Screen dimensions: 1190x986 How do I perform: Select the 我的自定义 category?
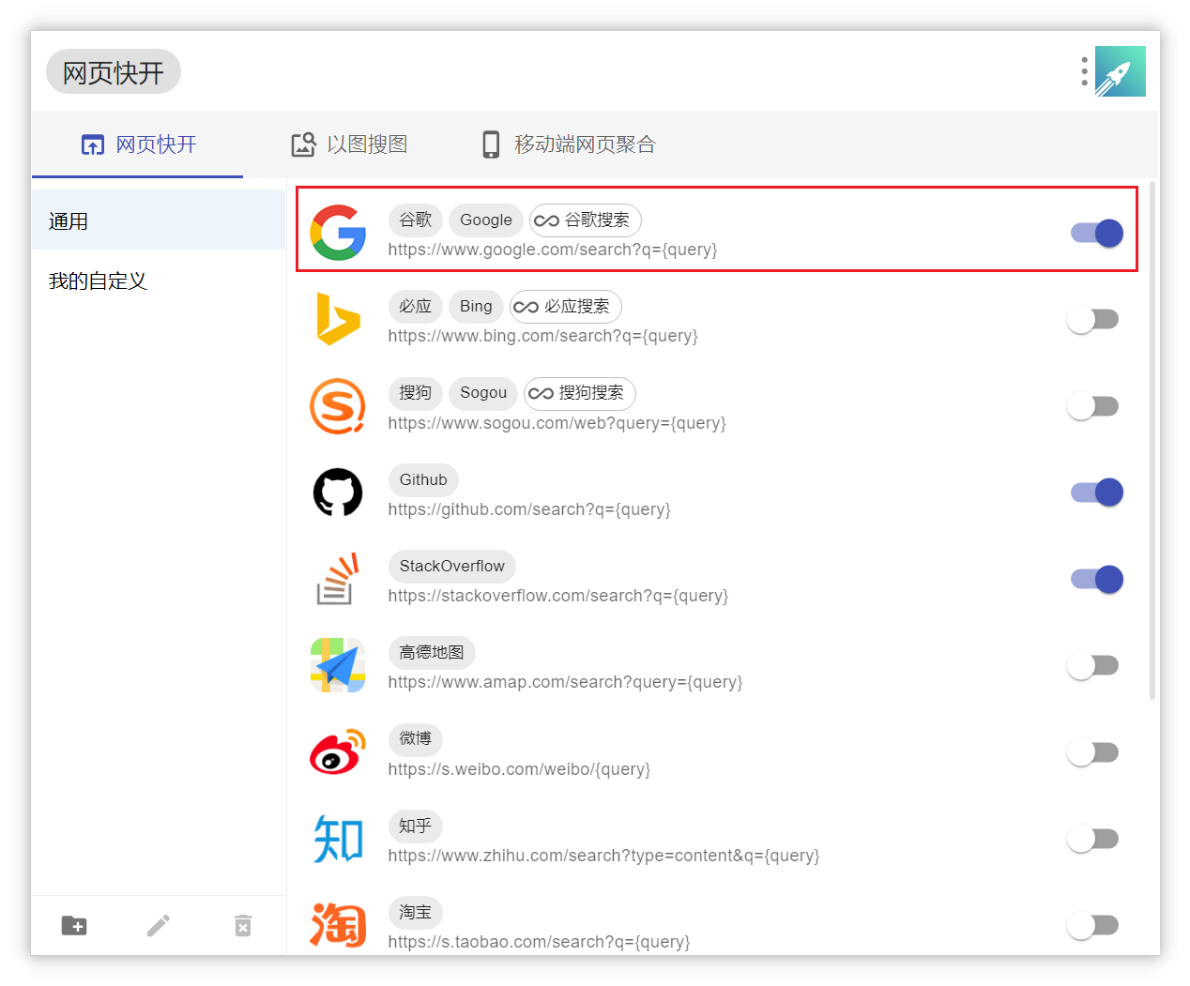coord(159,281)
